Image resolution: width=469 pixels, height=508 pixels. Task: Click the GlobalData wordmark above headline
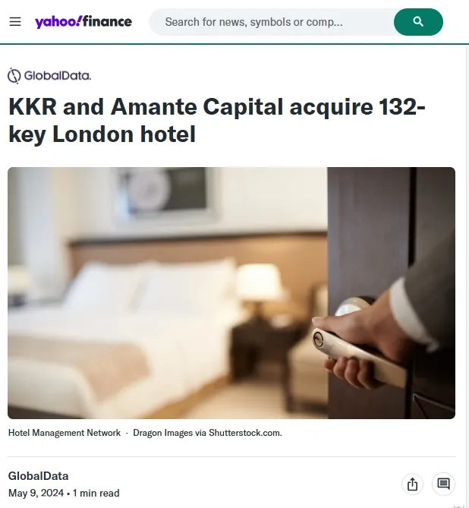pos(58,76)
